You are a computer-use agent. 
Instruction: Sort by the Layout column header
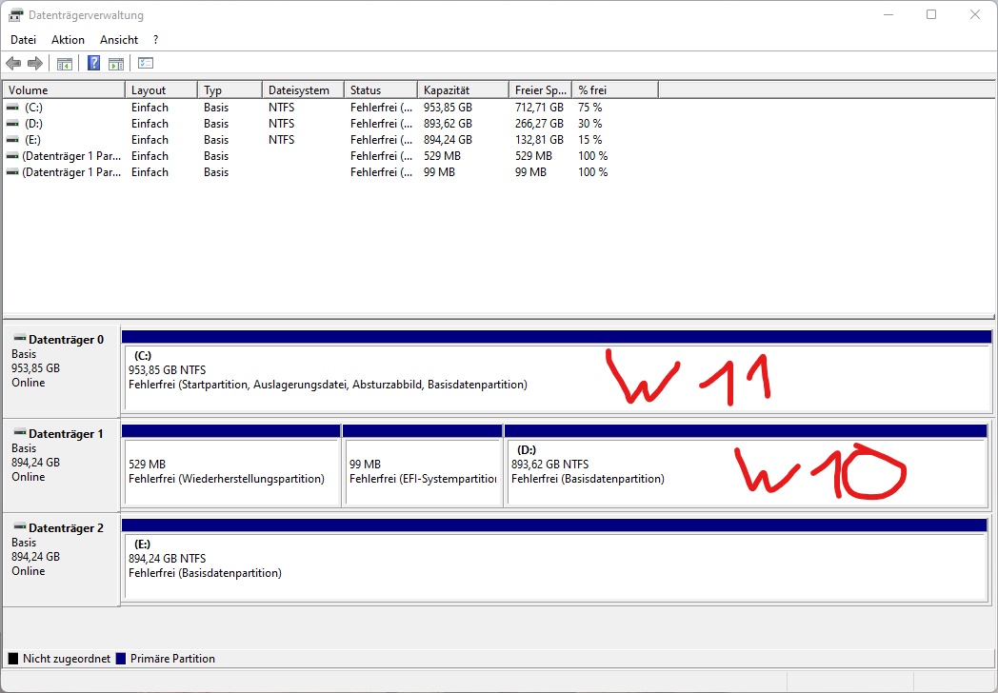tap(161, 90)
